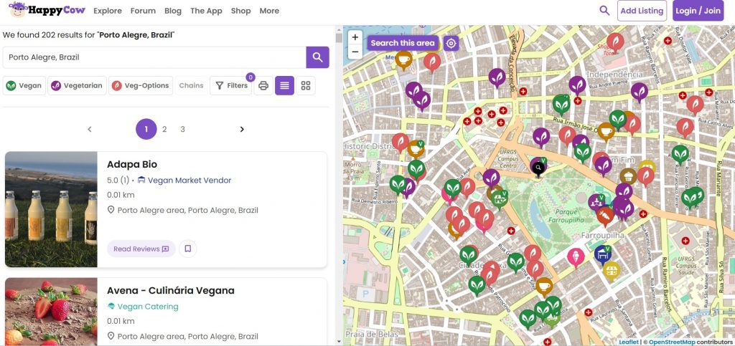Switch to list view layout
This screenshot has height=346, width=735.
(x=284, y=85)
